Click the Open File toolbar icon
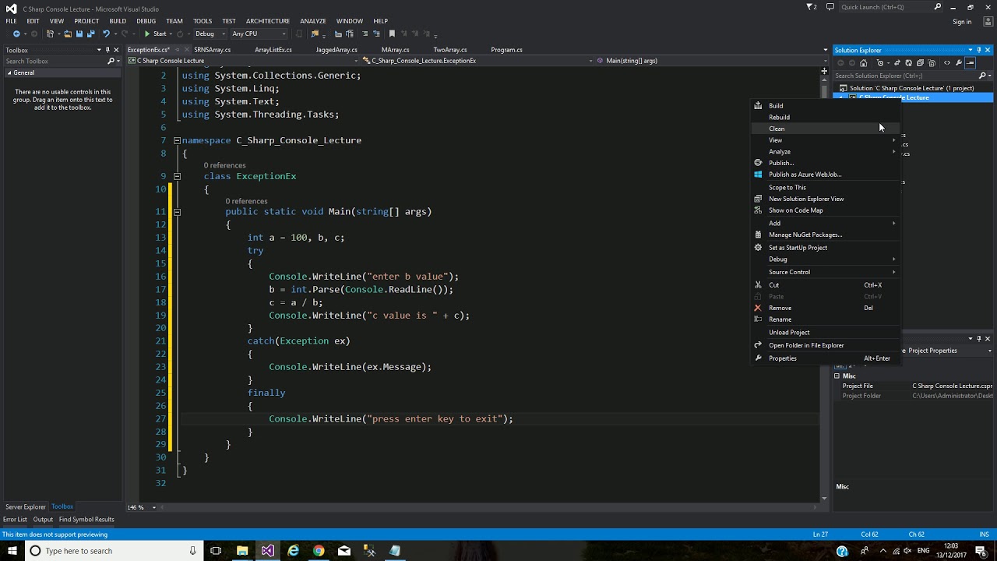The image size is (997, 561). point(68,34)
